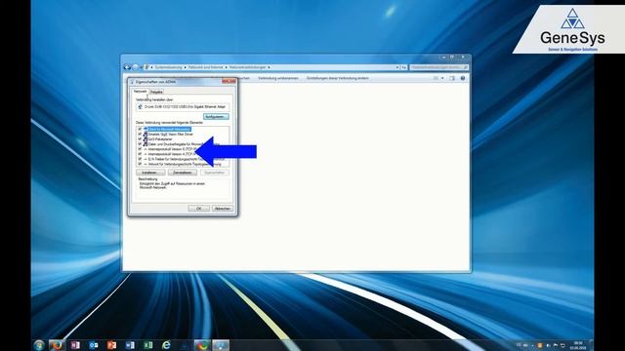Expand arrow after Systemsteuerung breadcrumb
625x351 pixels.
click(185, 67)
